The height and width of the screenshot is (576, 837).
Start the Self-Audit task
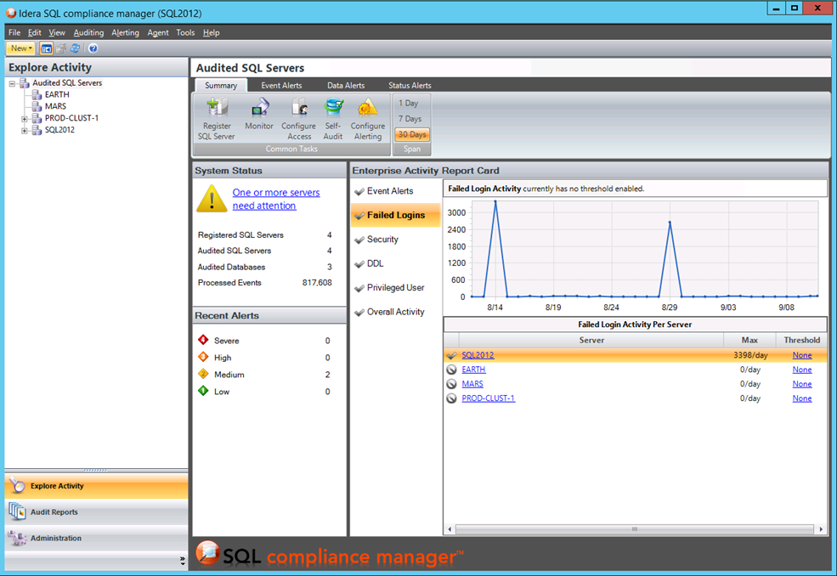point(333,108)
